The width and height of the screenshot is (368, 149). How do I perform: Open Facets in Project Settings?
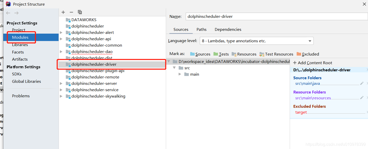tap(18, 52)
